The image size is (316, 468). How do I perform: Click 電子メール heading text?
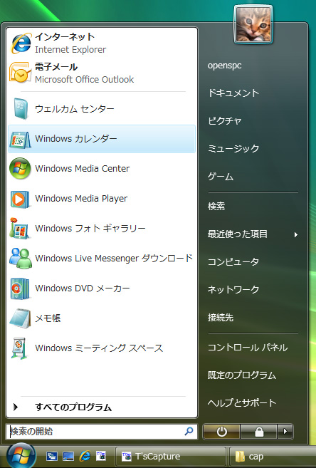click(56, 67)
